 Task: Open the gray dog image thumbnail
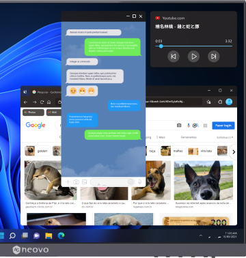204,180
